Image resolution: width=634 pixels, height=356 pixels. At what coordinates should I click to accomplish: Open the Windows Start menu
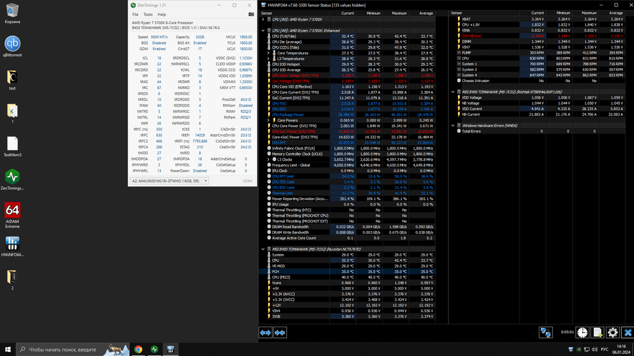tap(8, 349)
